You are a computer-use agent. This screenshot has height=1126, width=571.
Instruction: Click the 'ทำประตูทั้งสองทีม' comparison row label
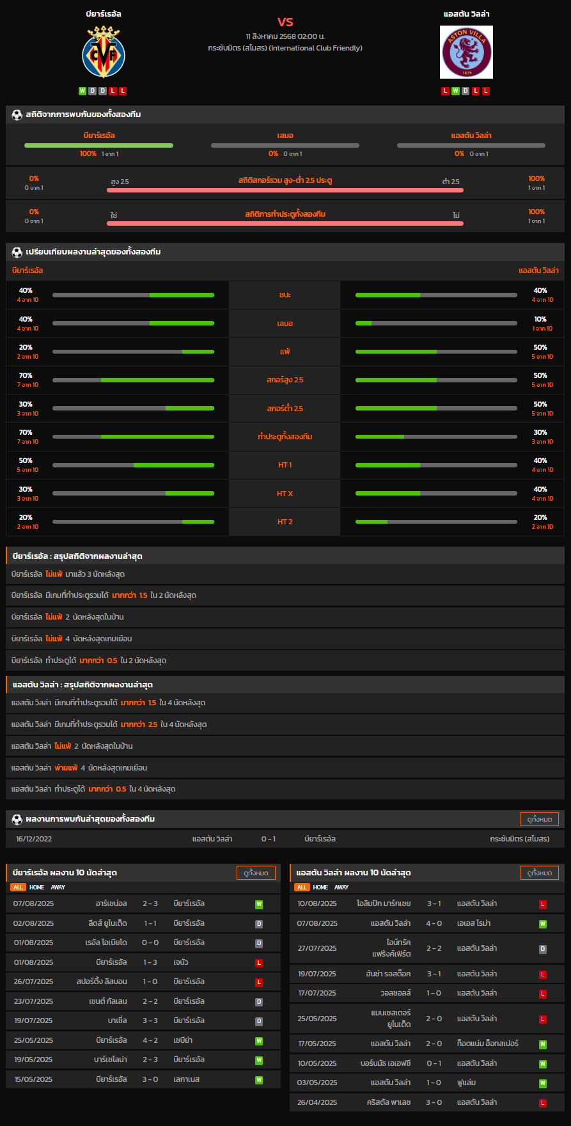point(285,437)
